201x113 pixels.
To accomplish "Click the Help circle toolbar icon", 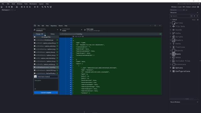I will pyautogui.click(x=38, y=7).
